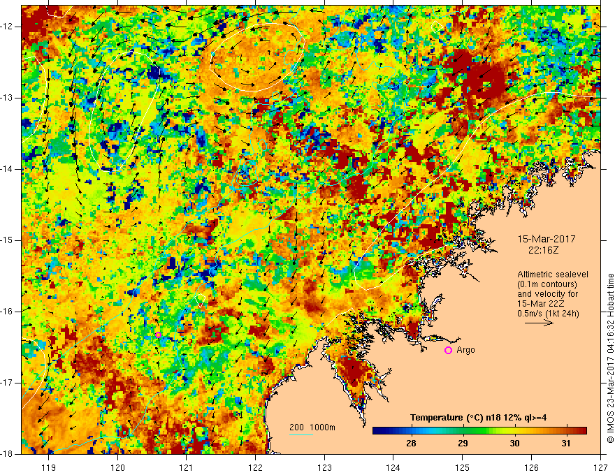615x475 pixels.
Task: Click the latitude label '-17'
Action: (8, 383)
